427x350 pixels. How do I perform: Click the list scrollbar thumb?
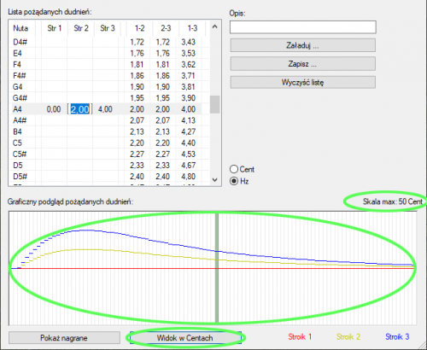tap(215, 104)
